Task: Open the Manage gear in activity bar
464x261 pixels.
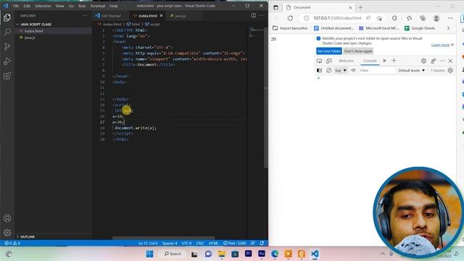Action: point(7,233)
